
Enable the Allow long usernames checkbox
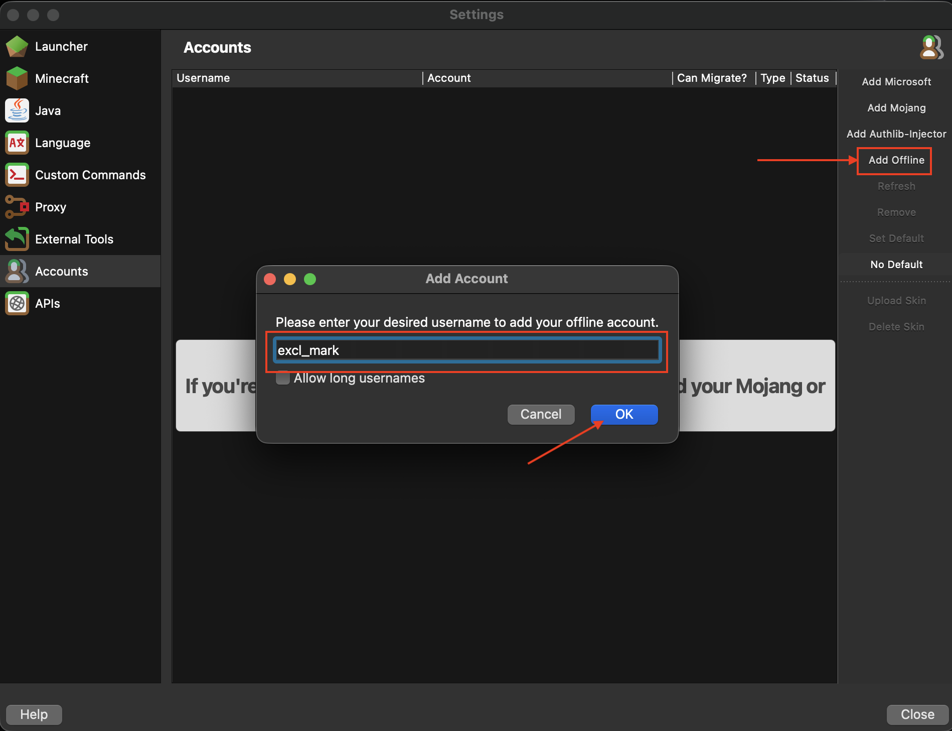tap(283, 378)
